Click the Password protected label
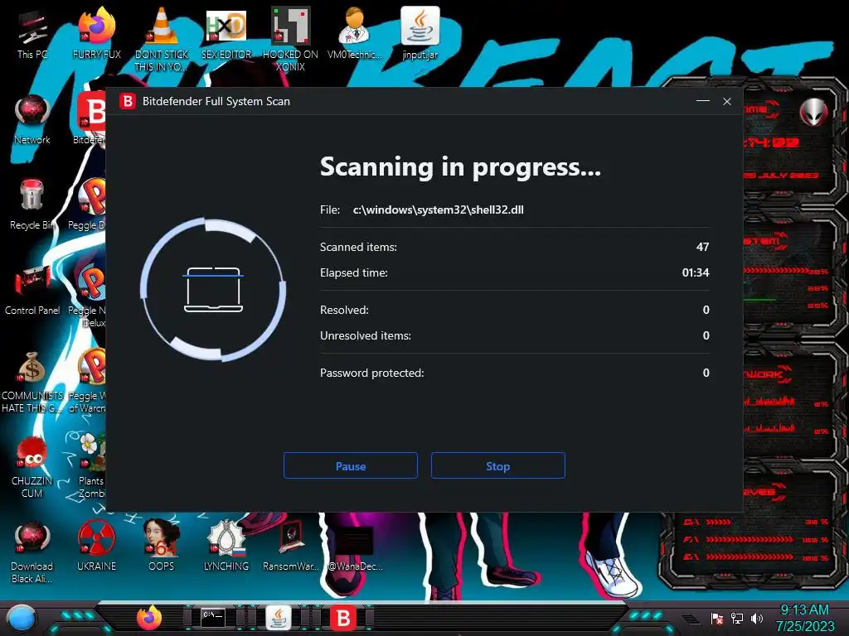Screen dimensions: 849x636 (371, 373)
